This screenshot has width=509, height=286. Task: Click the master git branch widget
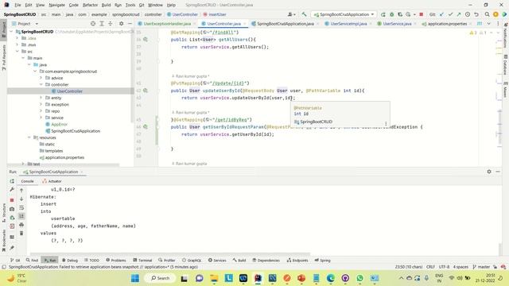[x=481, y=267]
